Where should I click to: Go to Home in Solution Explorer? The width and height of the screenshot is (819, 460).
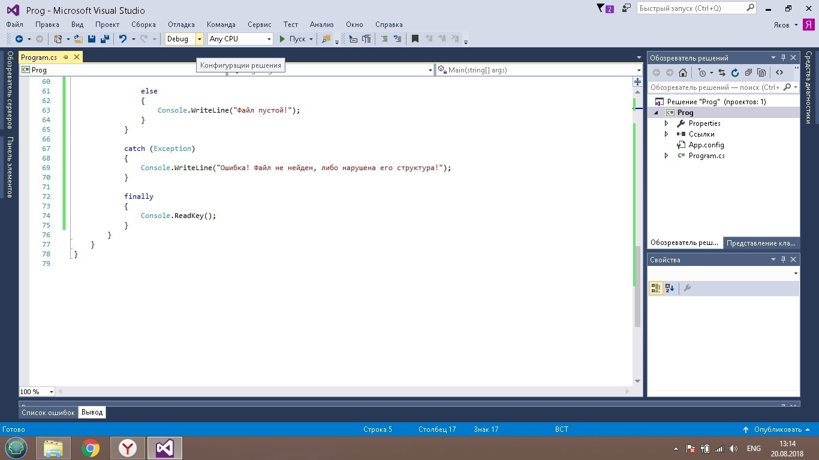pos(683,72)
